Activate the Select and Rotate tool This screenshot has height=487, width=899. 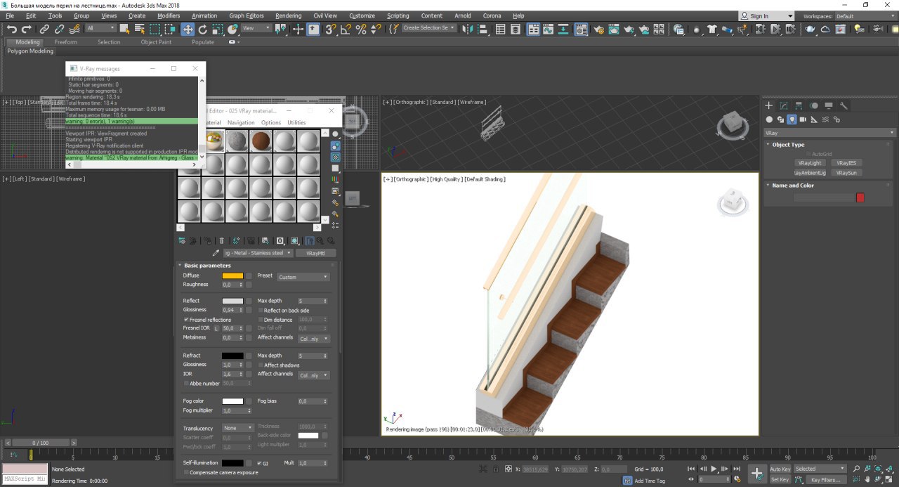(x=203, y=29)
